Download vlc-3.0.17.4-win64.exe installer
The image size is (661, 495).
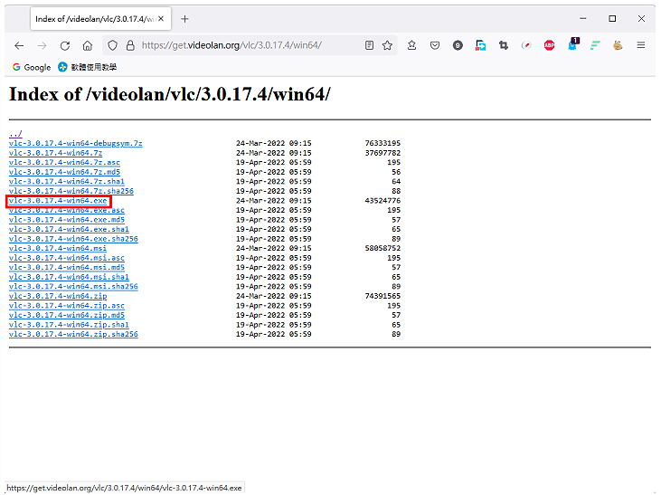tap(58, 201)
